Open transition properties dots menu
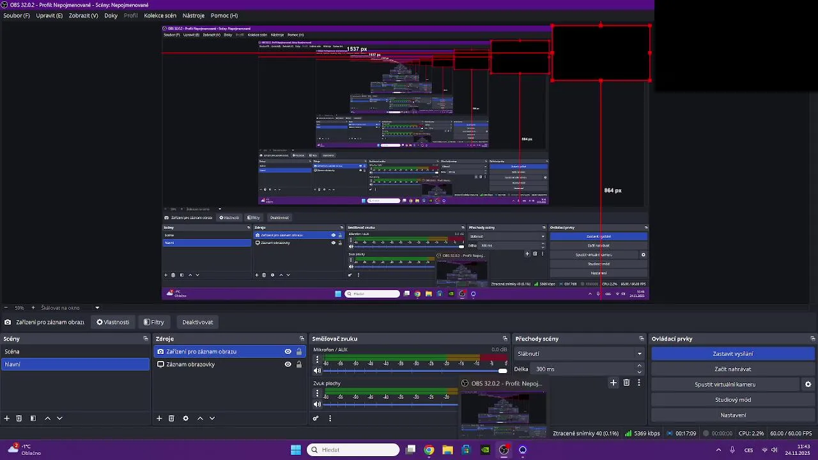Viewport: 818px width, 460px height. (638, 383)
